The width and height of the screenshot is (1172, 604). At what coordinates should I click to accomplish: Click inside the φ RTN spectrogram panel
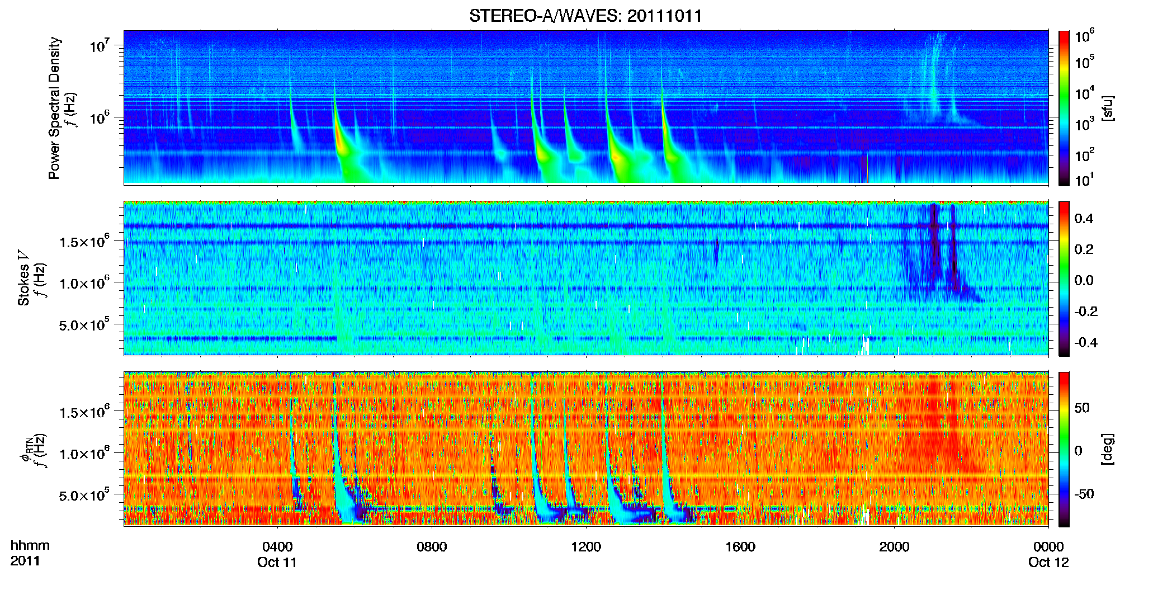point(586,449)
